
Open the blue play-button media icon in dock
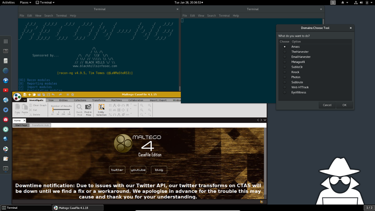[x=6, y=80]
